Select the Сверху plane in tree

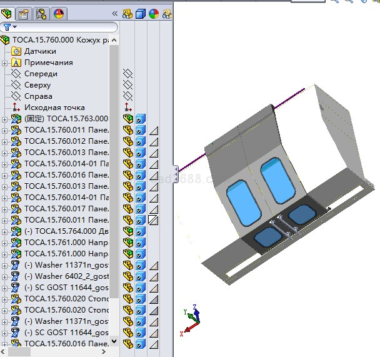[37, 85]
